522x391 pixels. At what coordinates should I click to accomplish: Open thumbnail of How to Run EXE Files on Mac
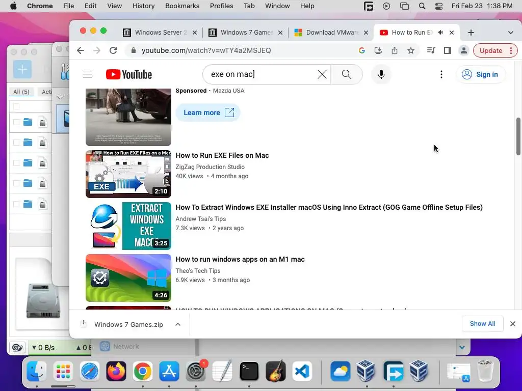point(128,174)
